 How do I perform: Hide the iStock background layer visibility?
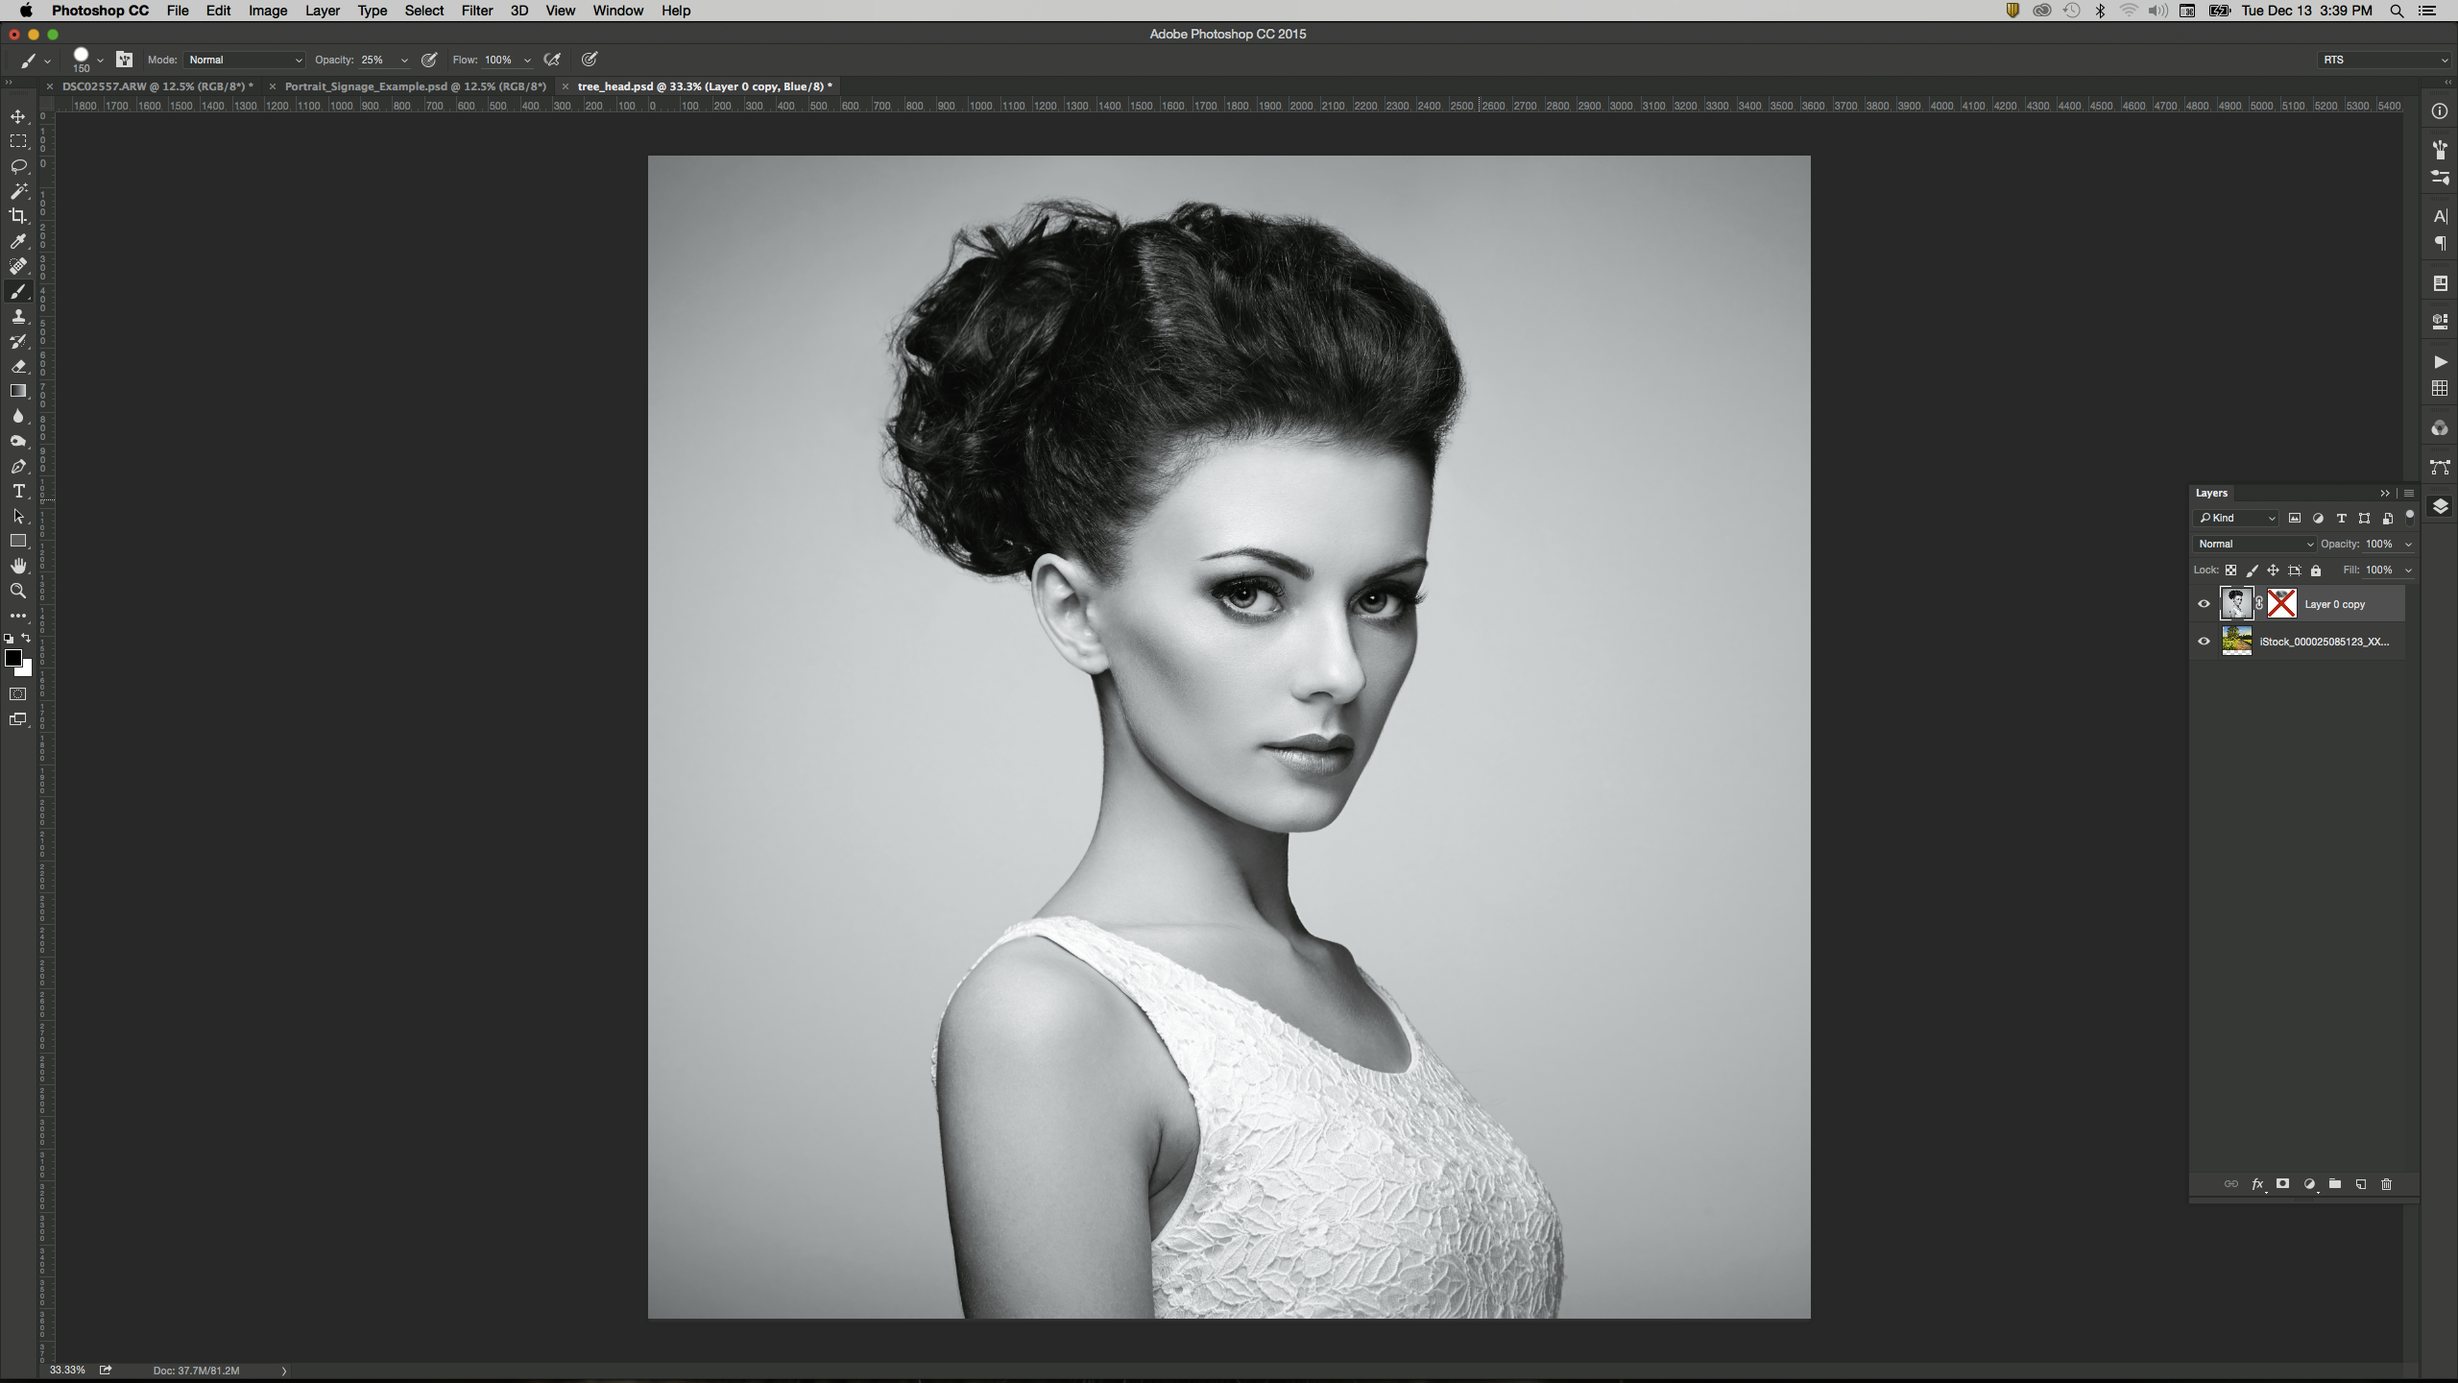click(x=2204, y=642)
